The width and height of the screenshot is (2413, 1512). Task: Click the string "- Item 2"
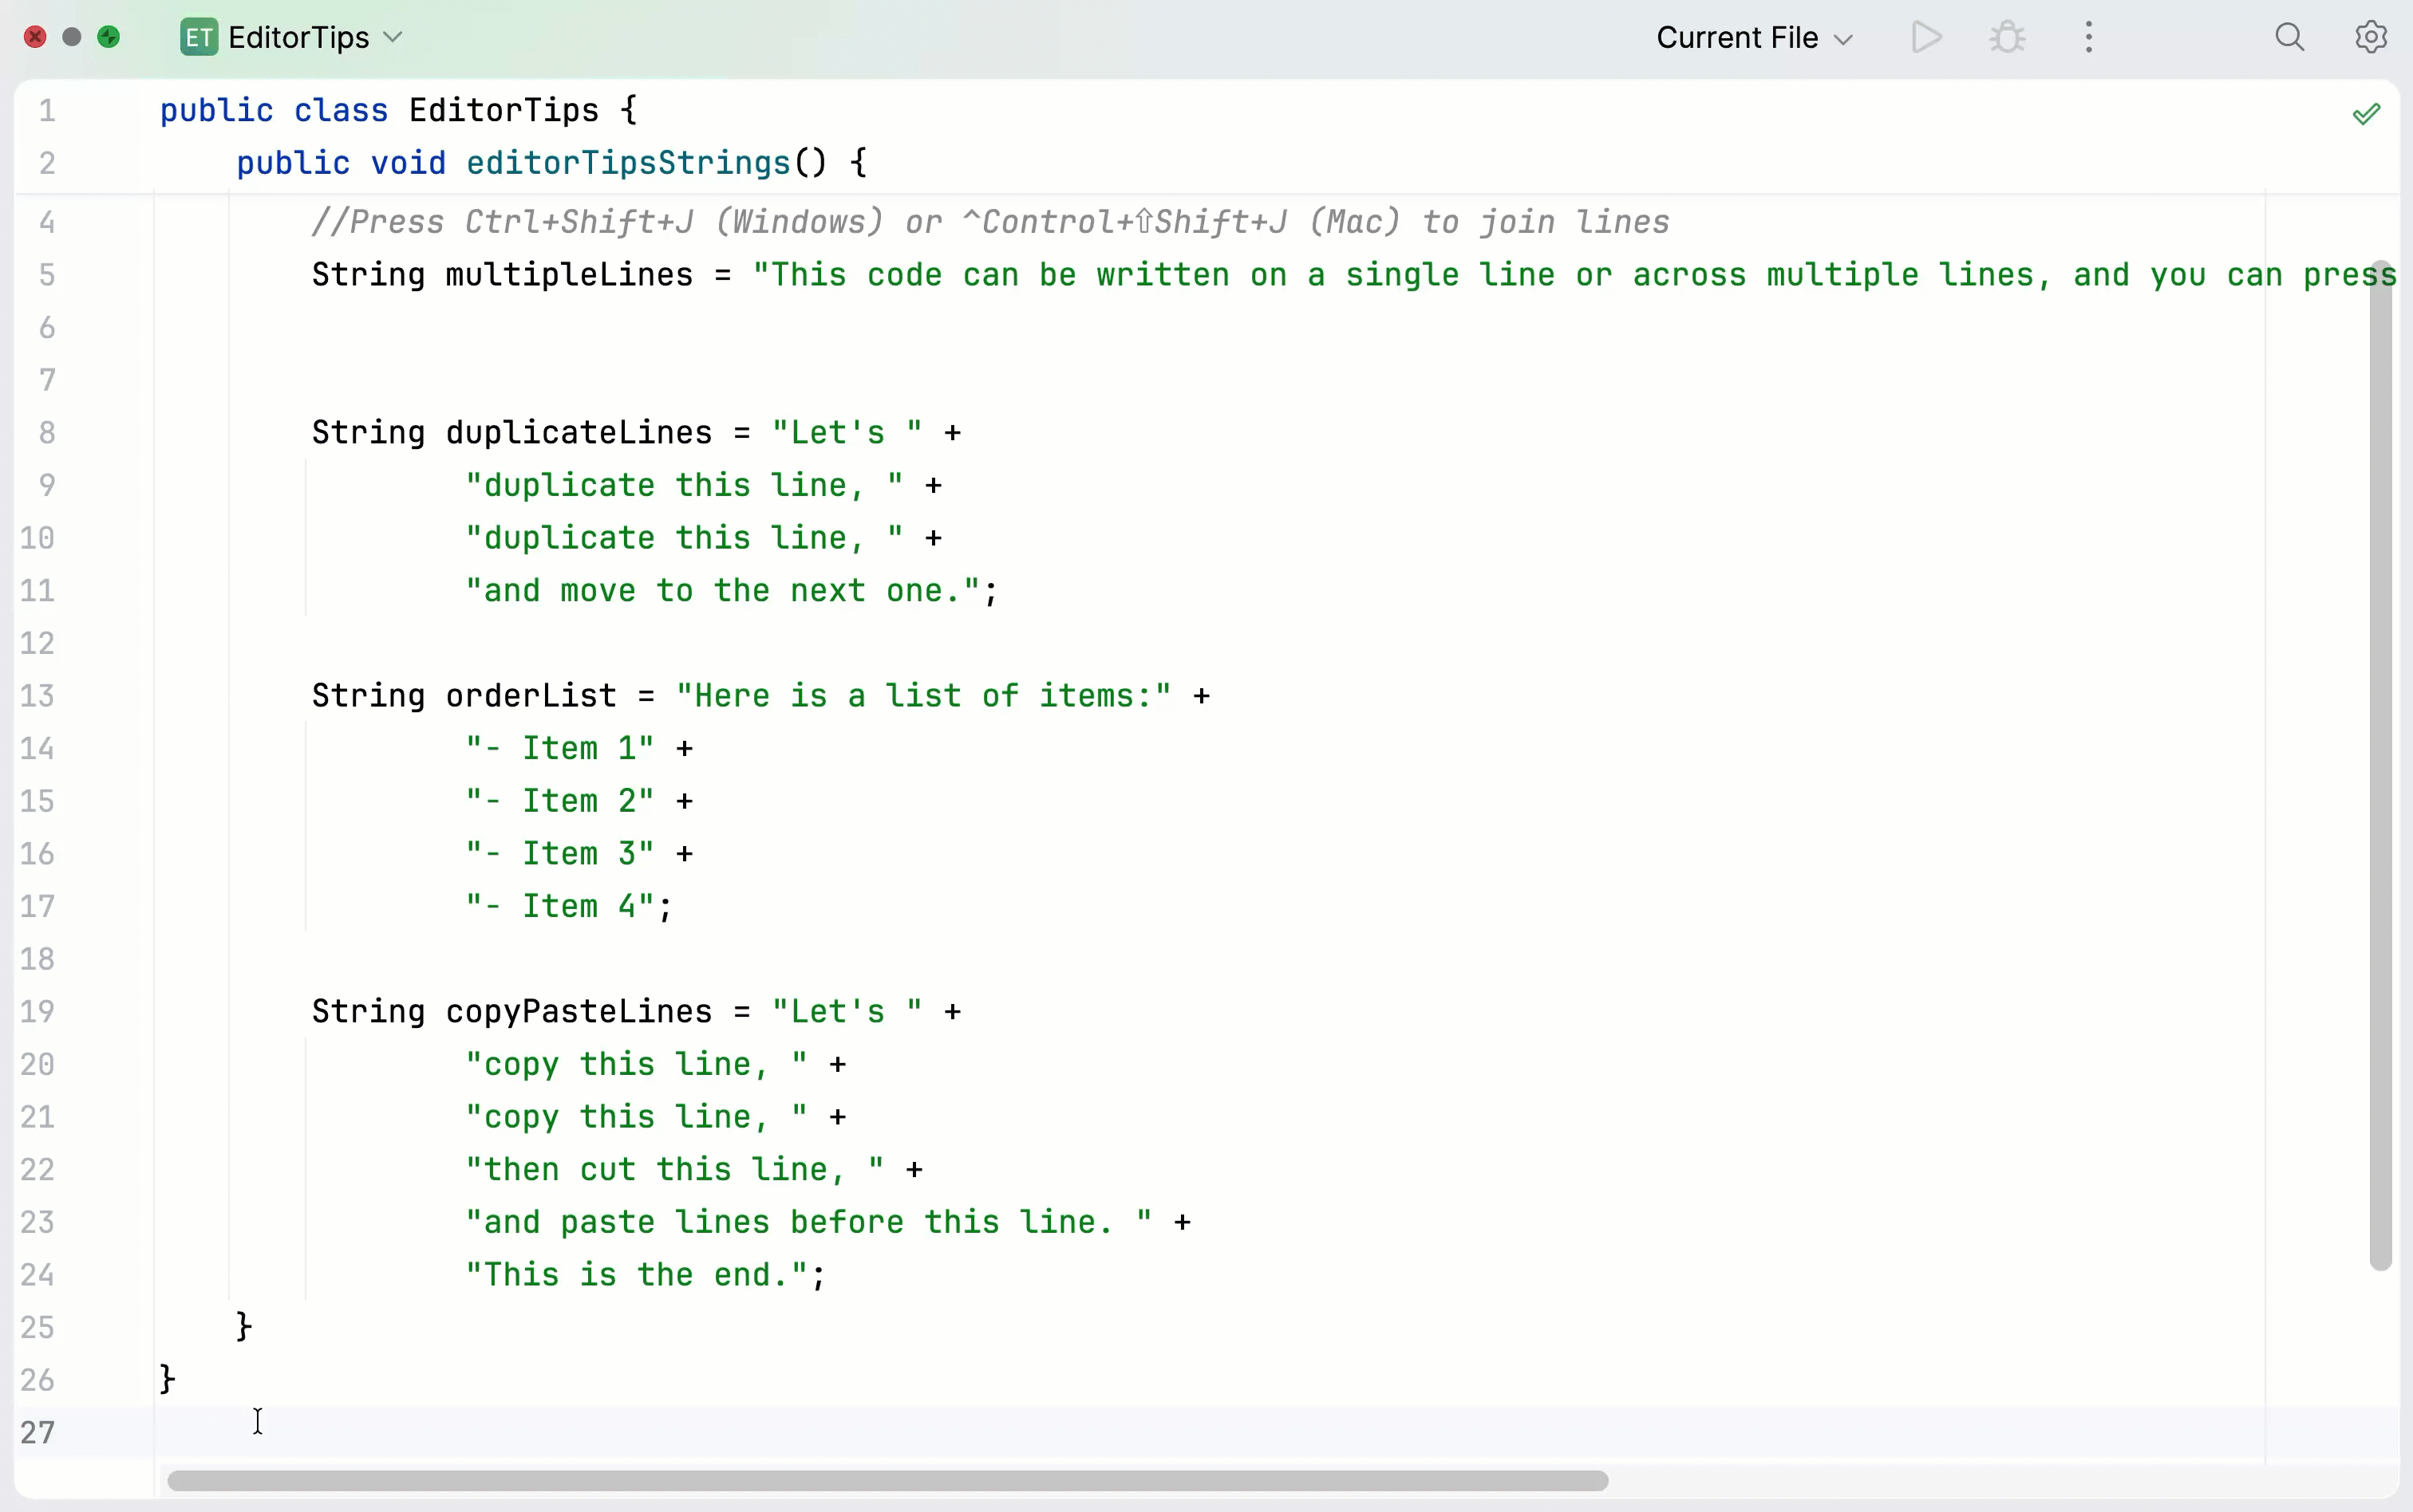click(x=560, y=802)
